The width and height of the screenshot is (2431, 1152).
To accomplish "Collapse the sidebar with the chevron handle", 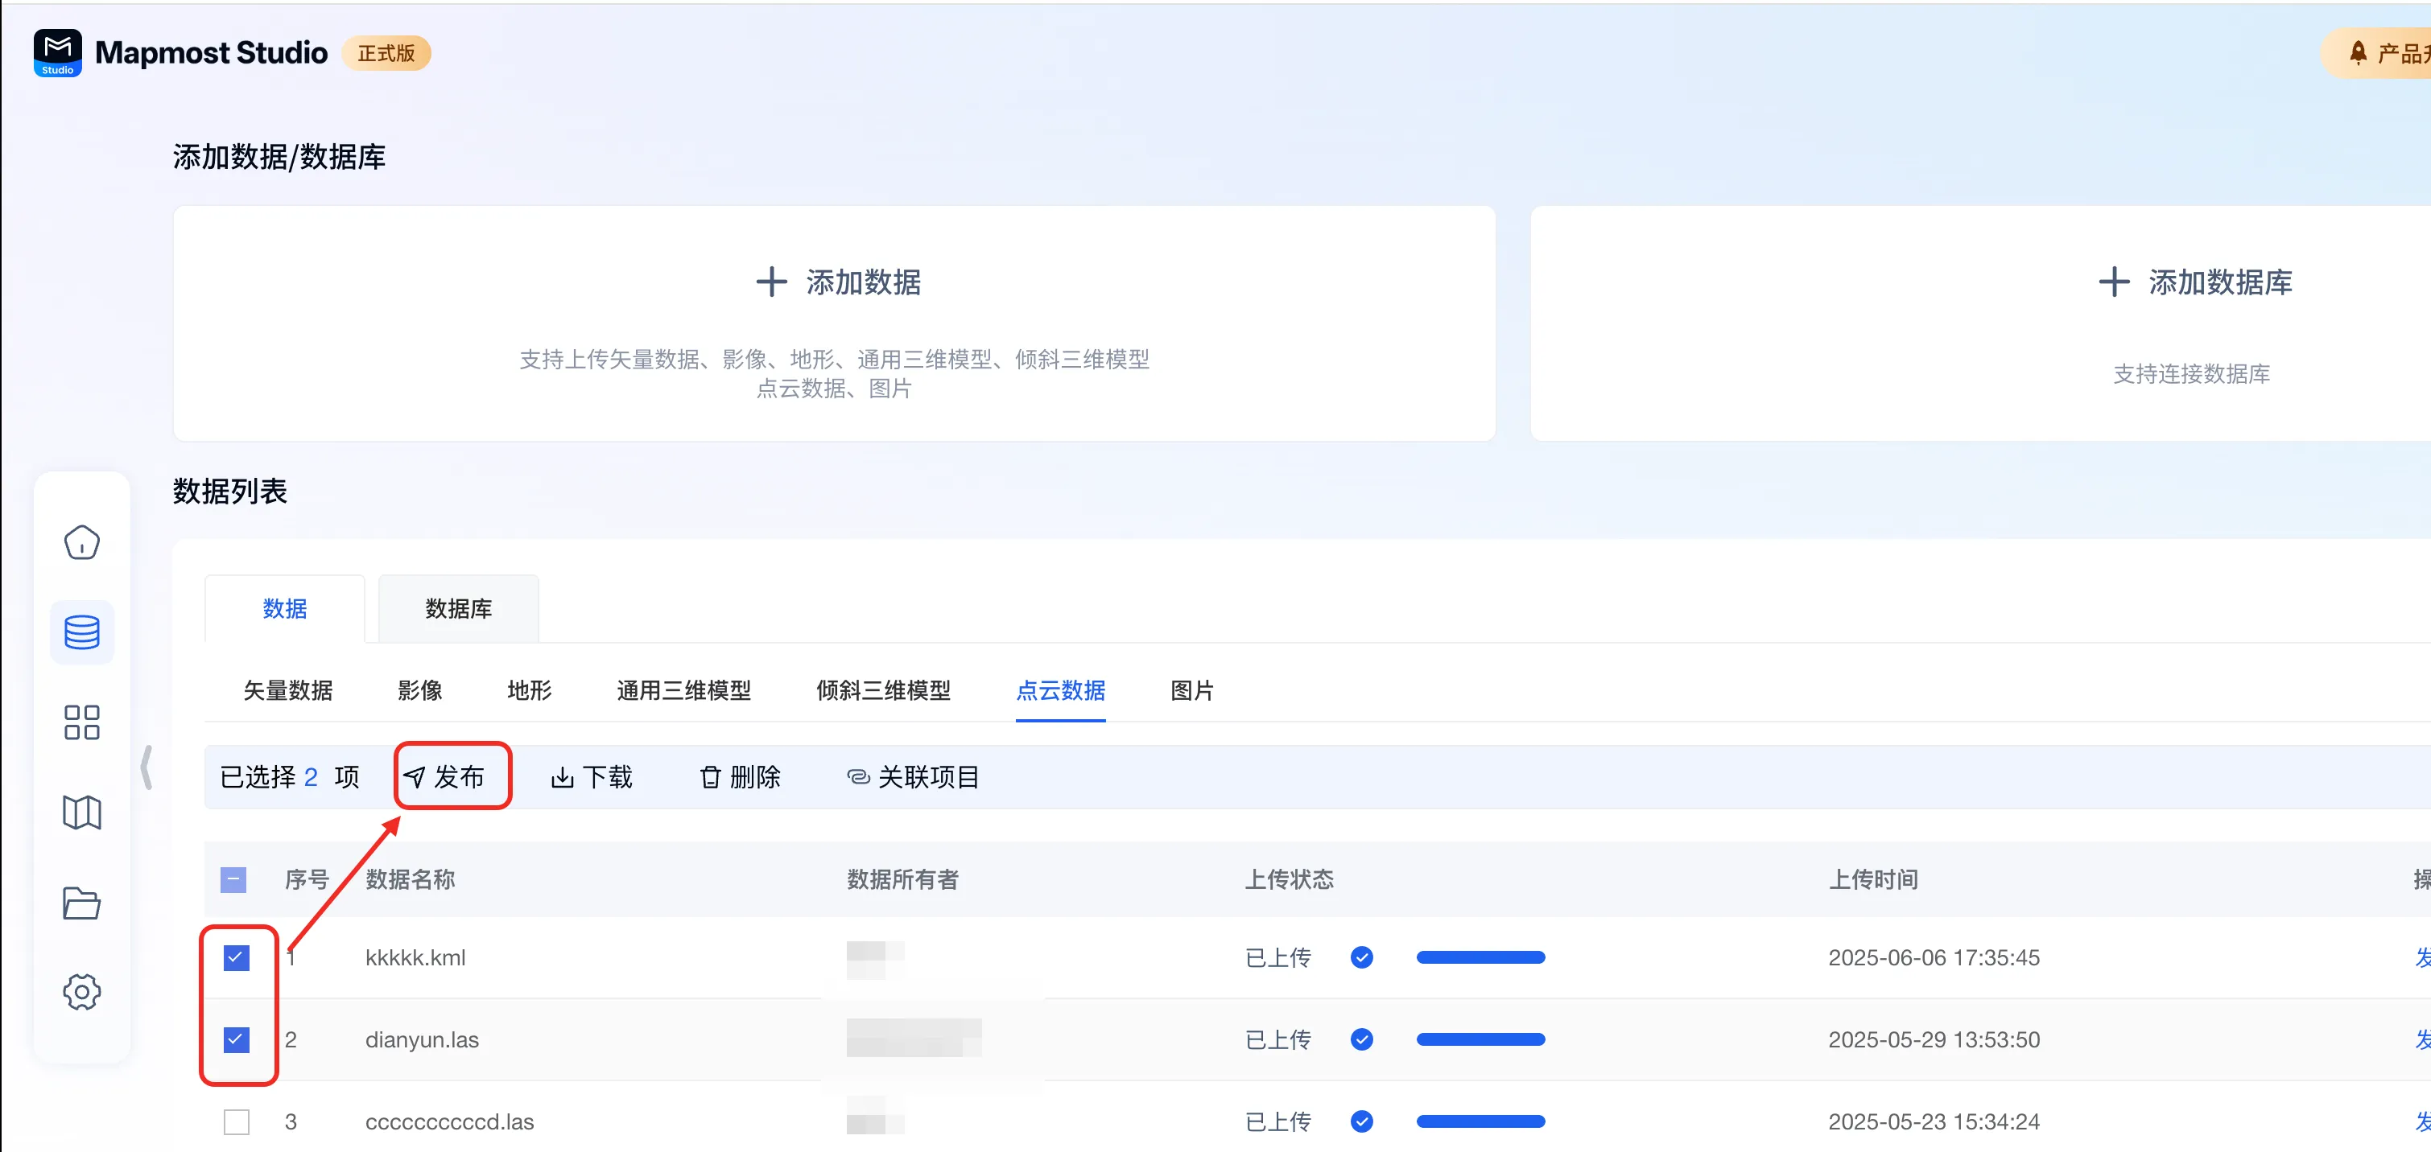I will [x=147, y=766].
